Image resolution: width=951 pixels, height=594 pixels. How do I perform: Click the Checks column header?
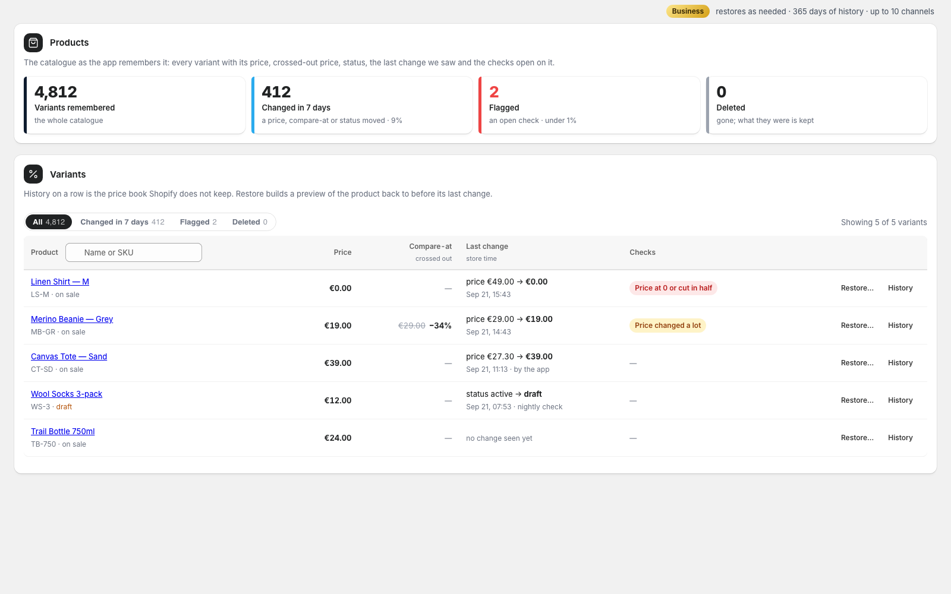(643, 252)
